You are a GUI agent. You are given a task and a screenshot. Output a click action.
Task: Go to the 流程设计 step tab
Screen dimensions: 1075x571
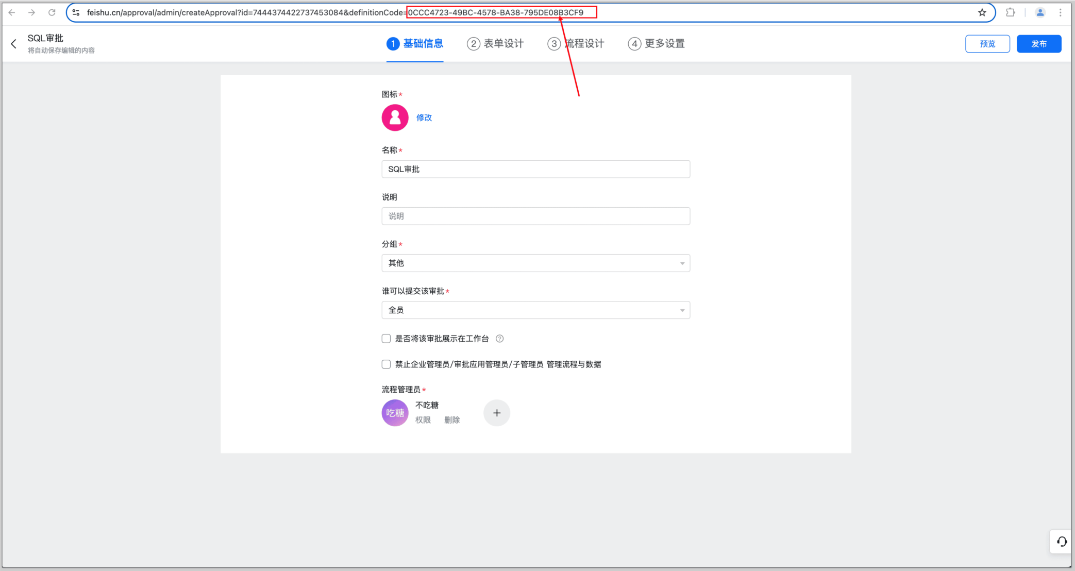(576, 44)
